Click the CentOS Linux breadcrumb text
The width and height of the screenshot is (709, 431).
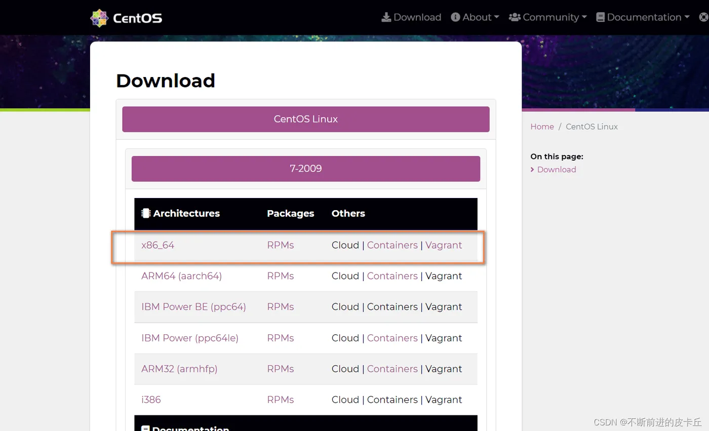[592, 127]
